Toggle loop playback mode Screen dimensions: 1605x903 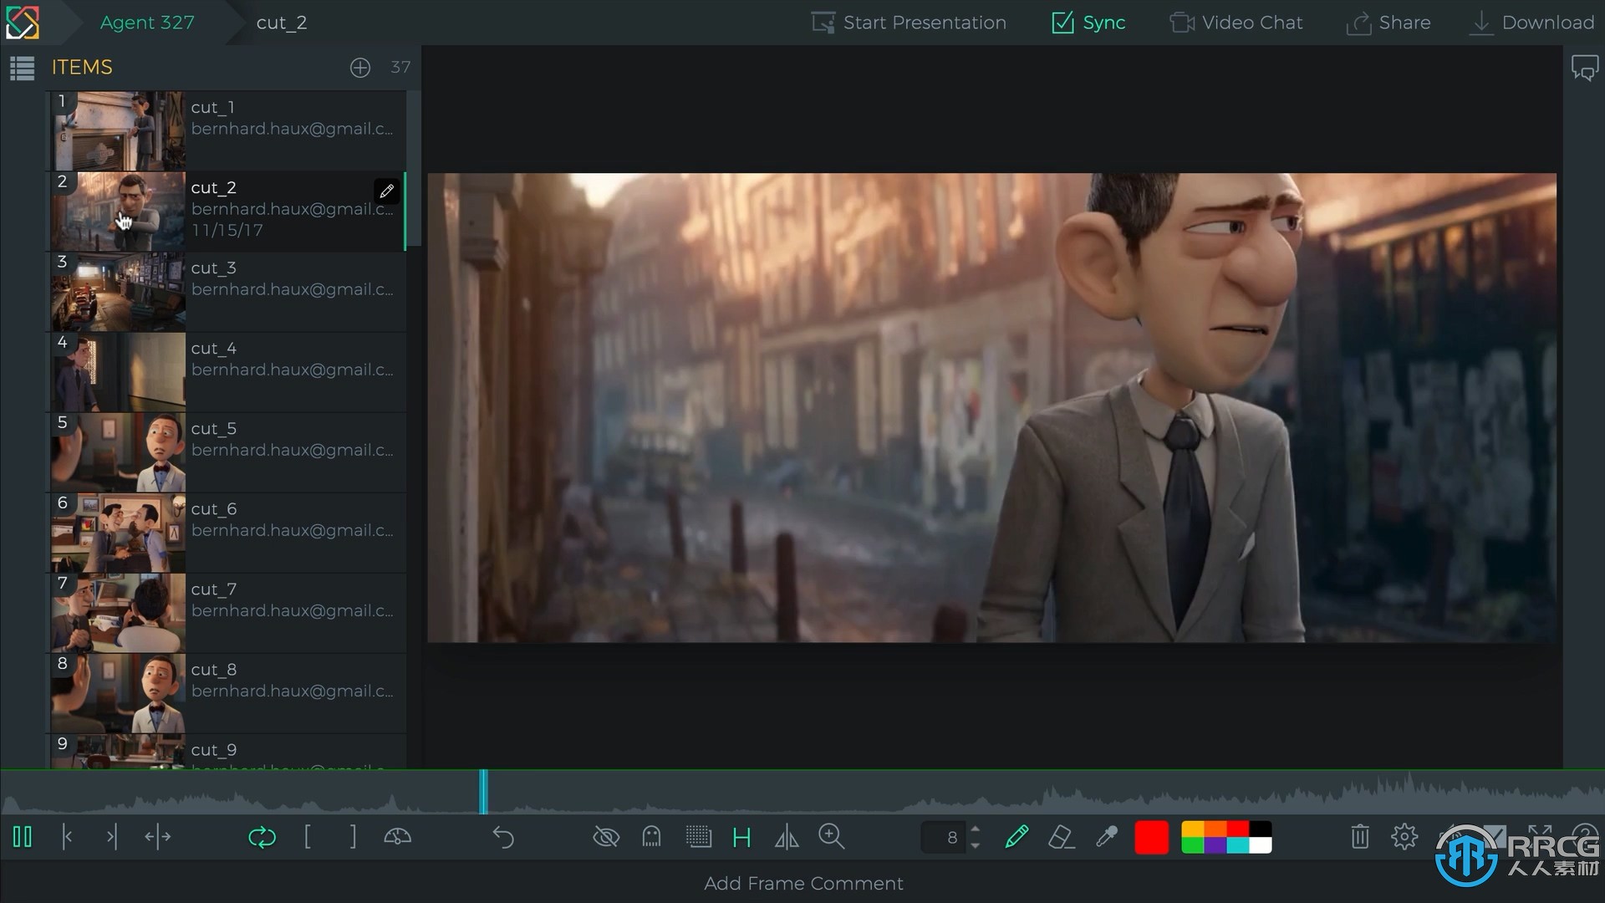(x=262, y=837)
